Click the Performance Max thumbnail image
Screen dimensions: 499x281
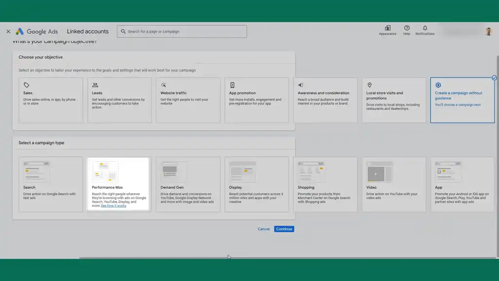pyautogui.click(x=105, y=172)
